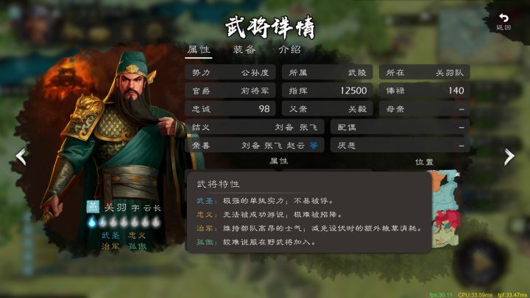Switch to the 属性 tab

coord(199,50)
